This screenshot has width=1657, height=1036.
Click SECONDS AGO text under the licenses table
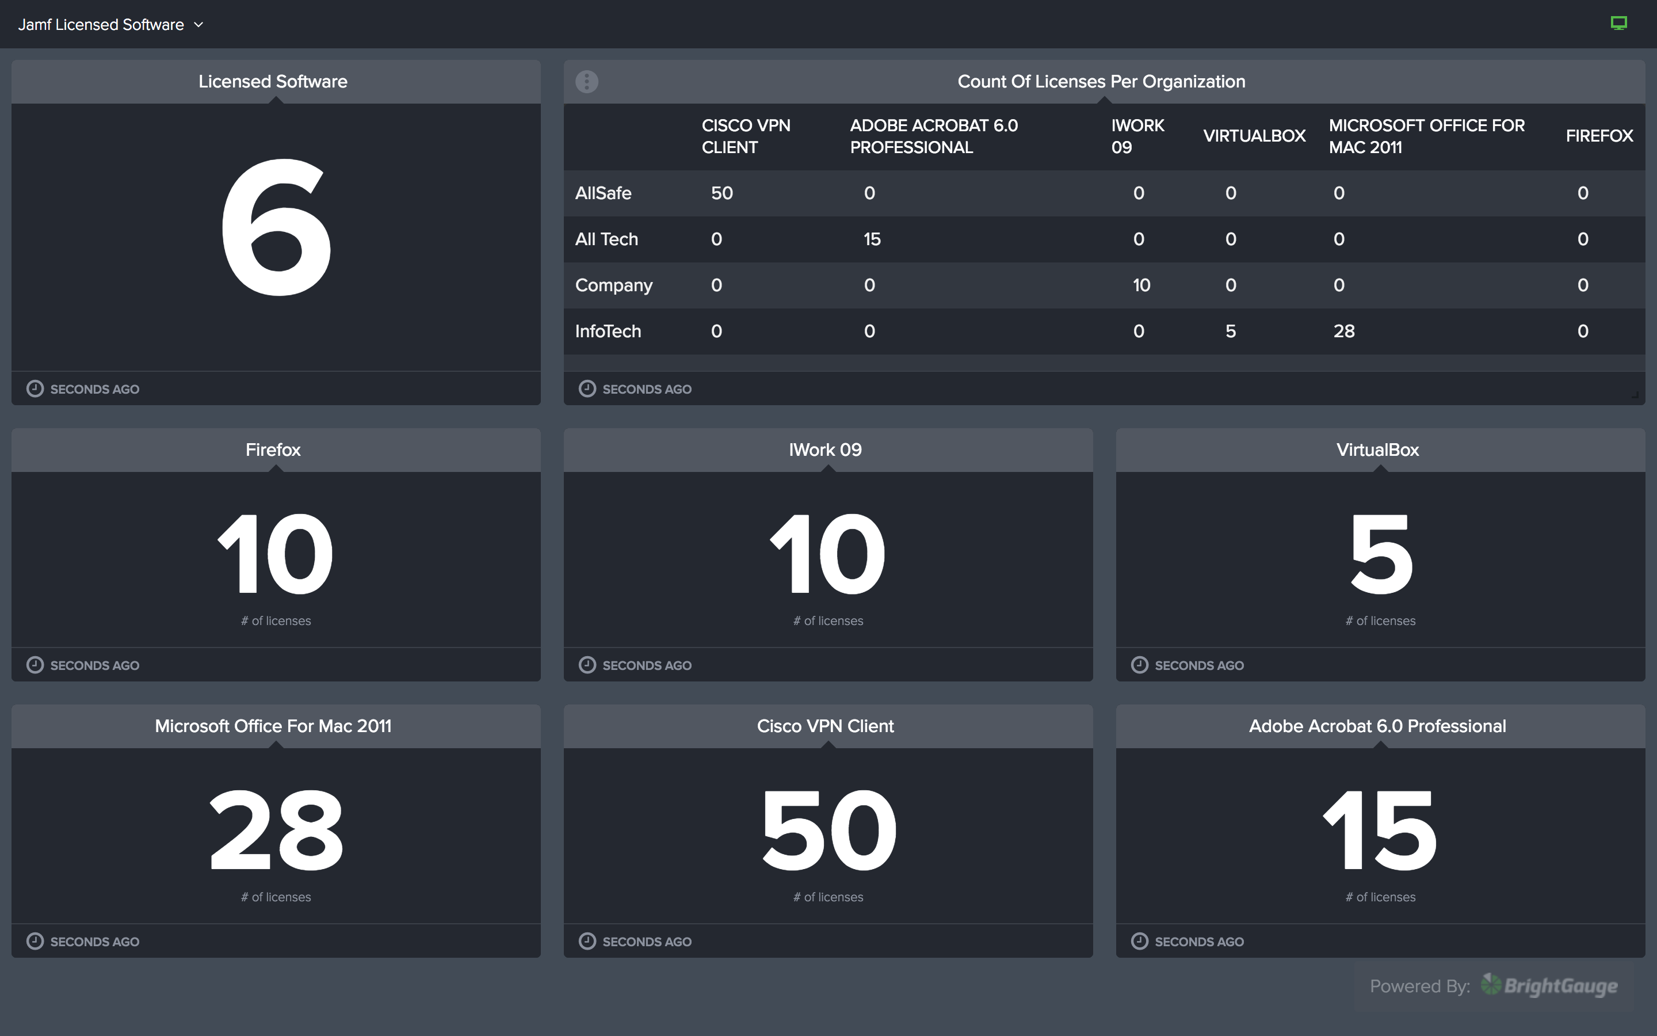coord(647,389)
